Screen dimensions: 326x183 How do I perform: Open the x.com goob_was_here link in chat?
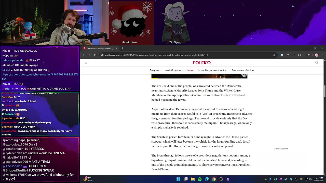point(40,77)
